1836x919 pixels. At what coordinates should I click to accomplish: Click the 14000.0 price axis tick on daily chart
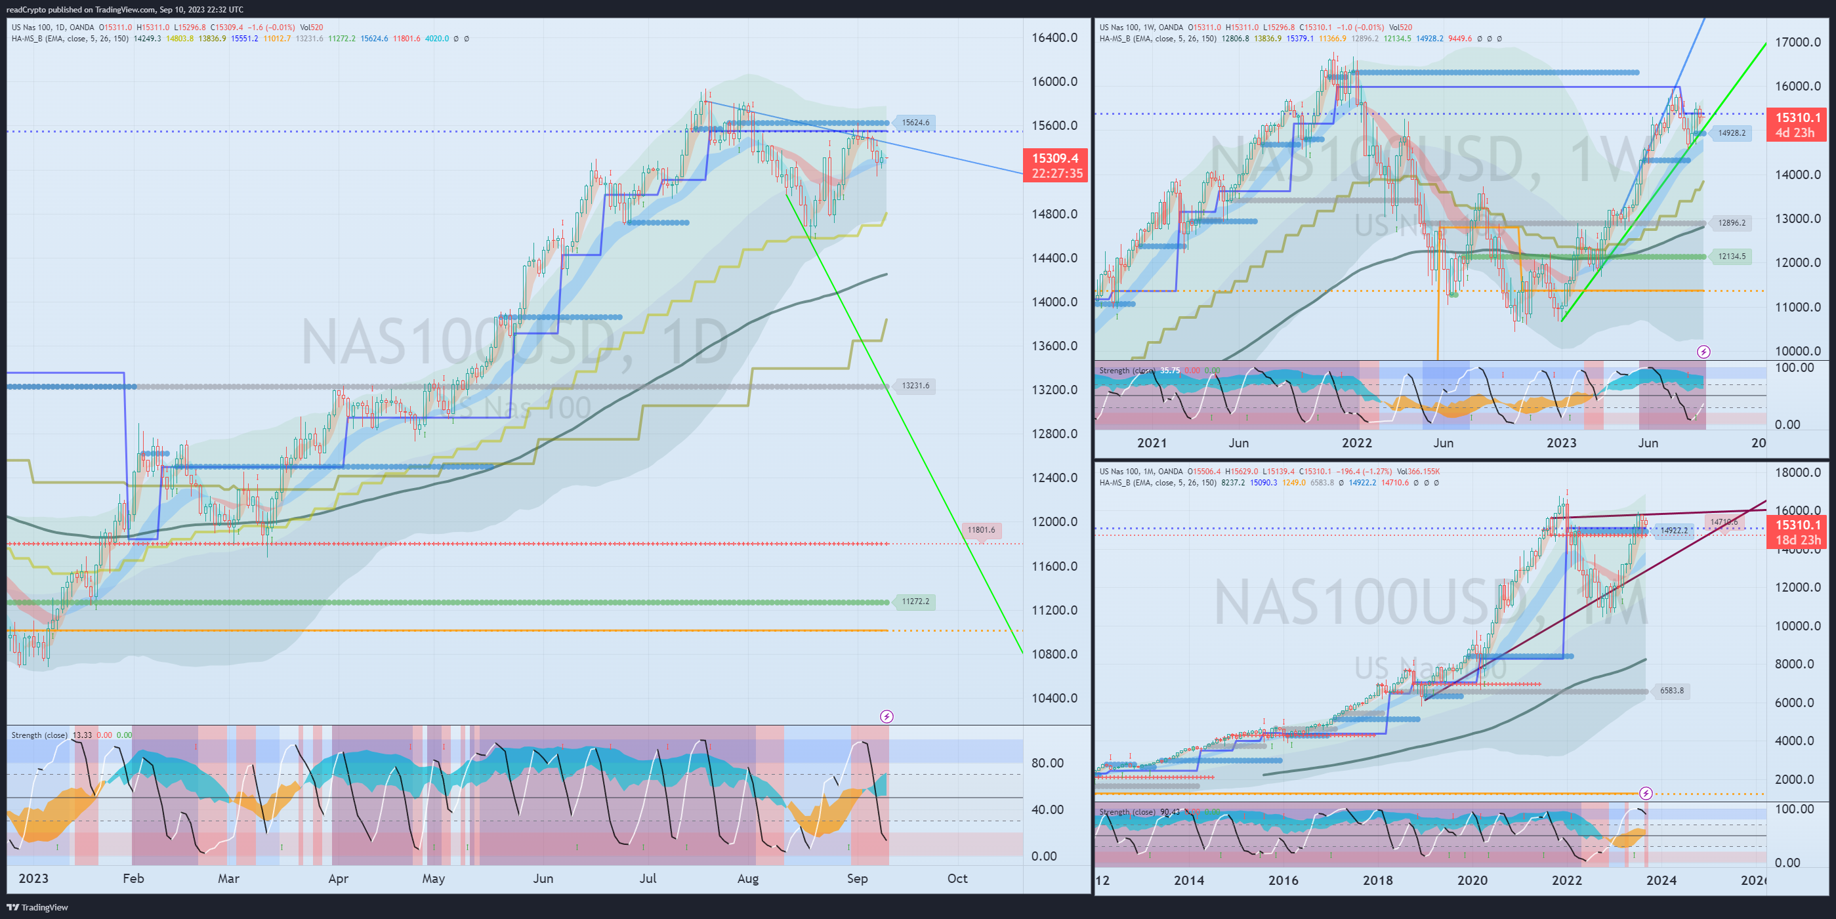click(1054, 302)
